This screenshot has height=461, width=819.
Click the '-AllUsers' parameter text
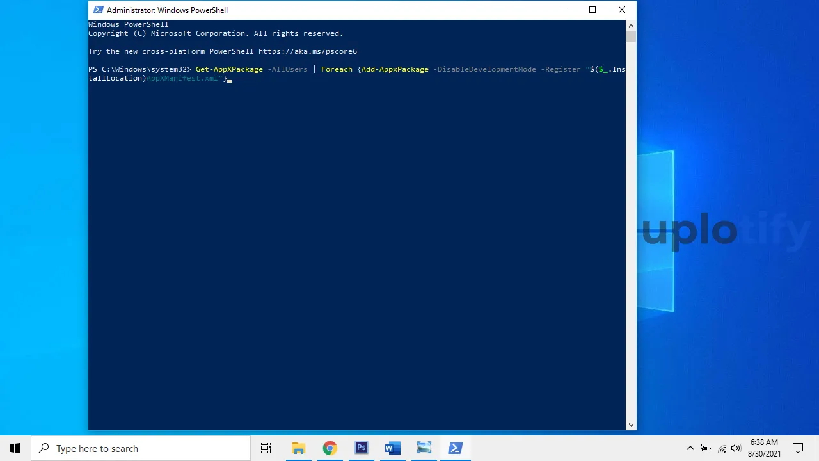point(287,69)
